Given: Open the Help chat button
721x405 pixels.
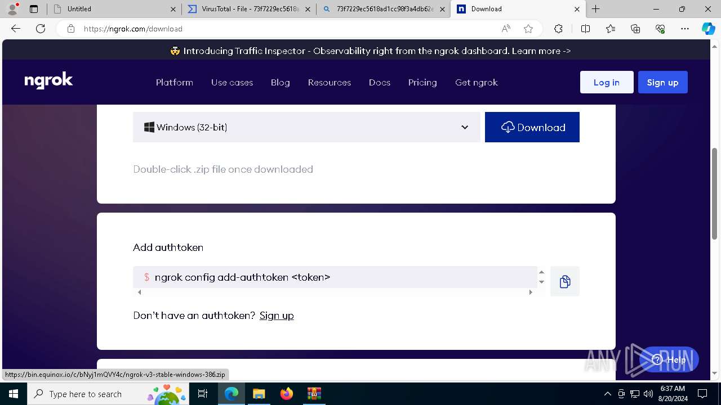Looking at the screenshot, I should click(x=669, y=359).
